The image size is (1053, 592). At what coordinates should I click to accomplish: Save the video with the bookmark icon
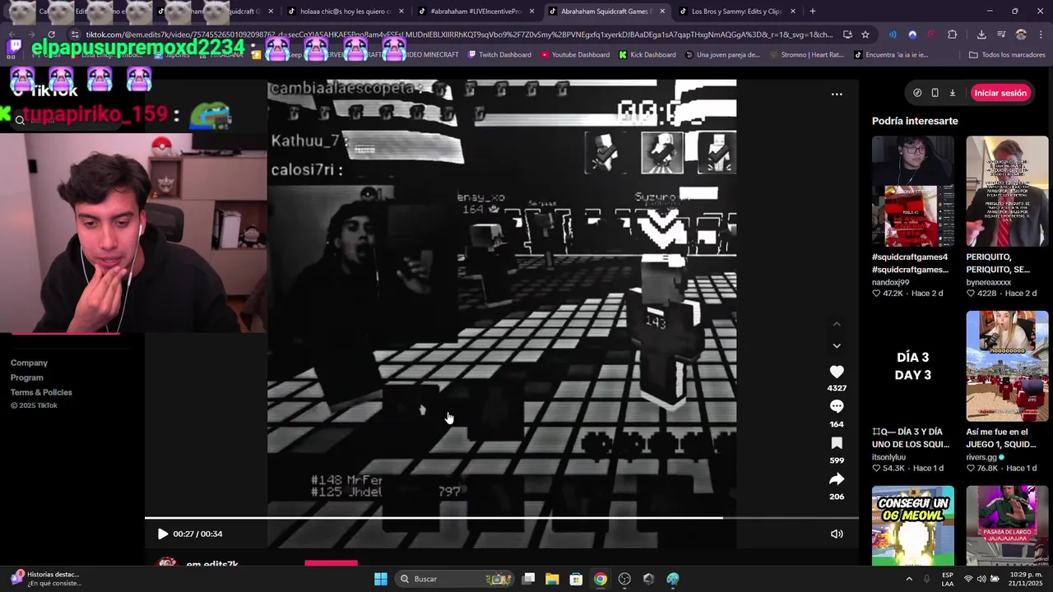click(x=837, y=443)
